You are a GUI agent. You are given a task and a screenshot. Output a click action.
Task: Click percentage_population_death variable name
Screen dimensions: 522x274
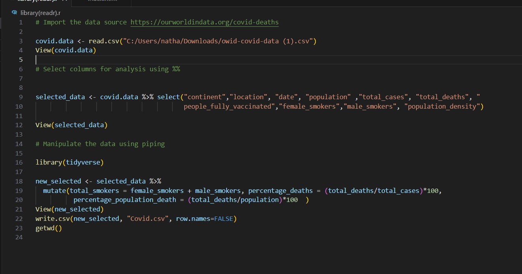[x=125, y=200]
